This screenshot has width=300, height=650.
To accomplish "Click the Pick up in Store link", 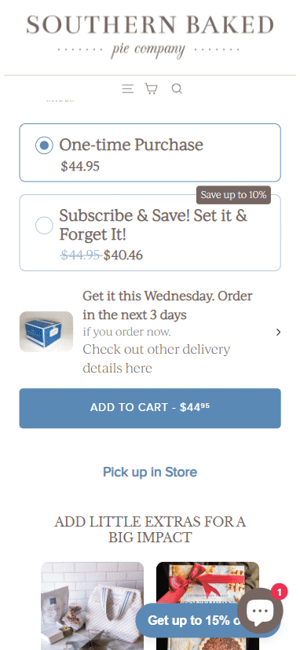I will [x=150, y=472].
